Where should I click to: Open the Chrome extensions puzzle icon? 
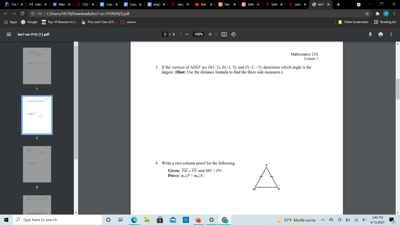pyautogui.click(x=378, y=14)
